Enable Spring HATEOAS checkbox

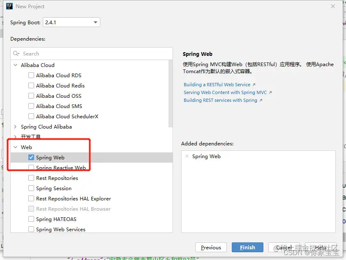[31, 219]
